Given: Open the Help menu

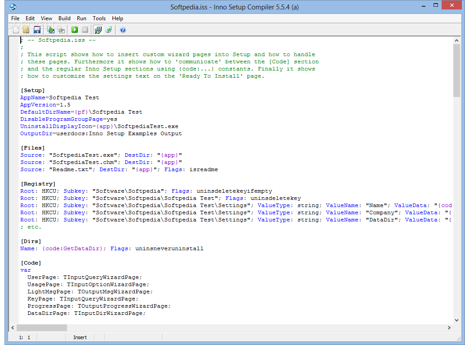Looking at the screenshot, I should pos(117,18).
